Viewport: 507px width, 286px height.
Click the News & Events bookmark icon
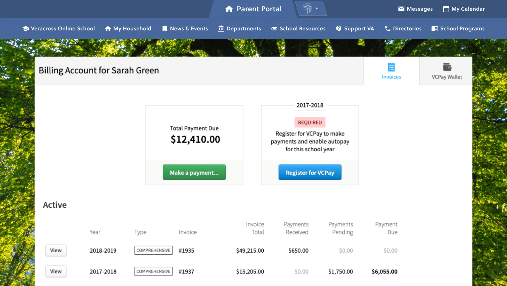click(164, 29)
